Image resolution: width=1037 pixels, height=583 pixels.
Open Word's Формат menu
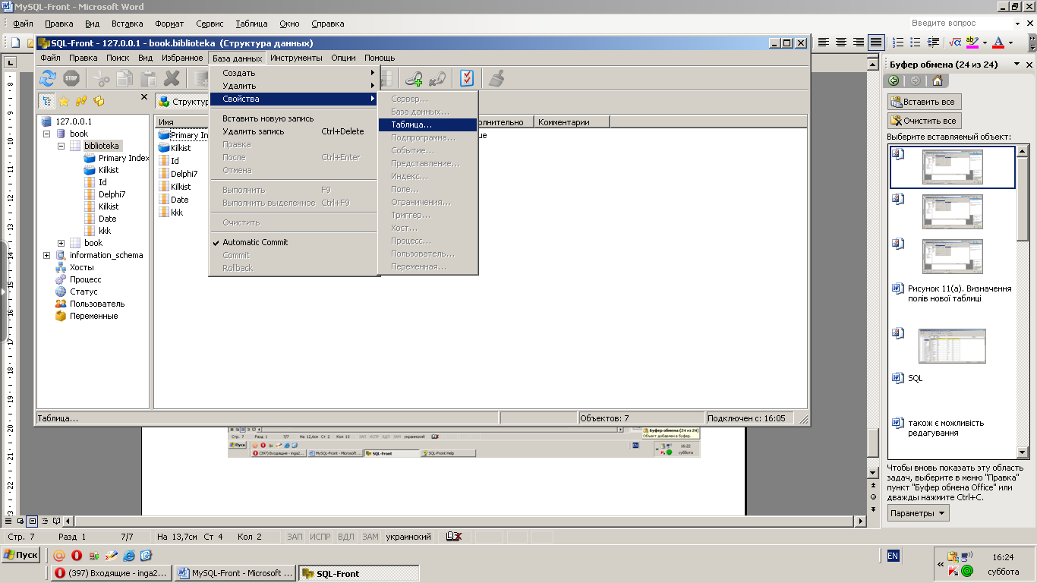[x=169, y=24]
